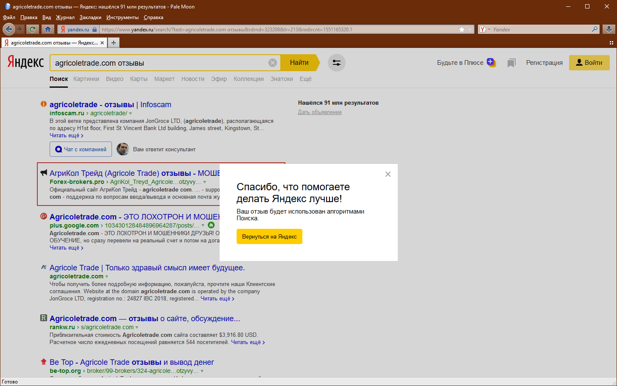This screenshot has width=617, height=386.
Task: Expand the agricoletrade.com URL options arrow
Action: (107, 277)
